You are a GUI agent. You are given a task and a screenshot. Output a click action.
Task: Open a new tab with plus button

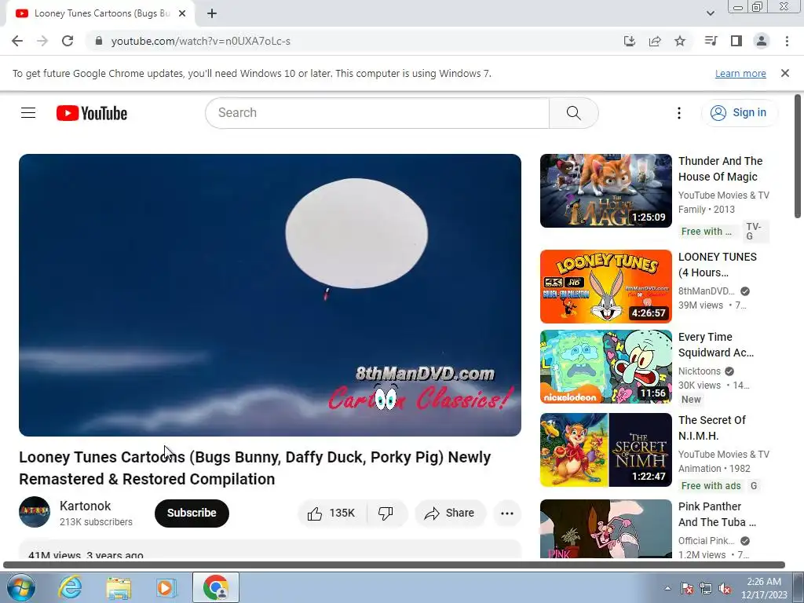(212, 13)
